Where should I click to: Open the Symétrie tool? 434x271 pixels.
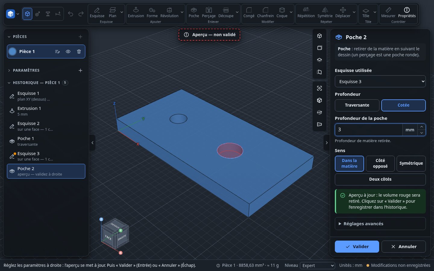click(x=325, y=12)
